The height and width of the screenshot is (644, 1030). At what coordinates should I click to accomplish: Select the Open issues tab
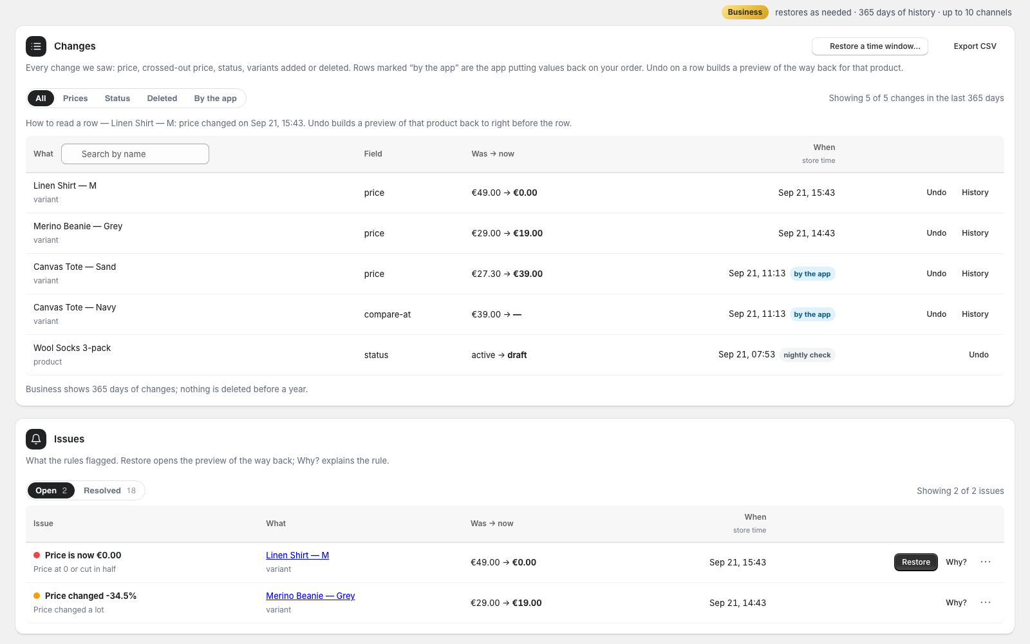coord(51,491)
